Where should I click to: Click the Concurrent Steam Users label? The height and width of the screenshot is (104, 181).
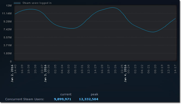[x=25, y=99]
